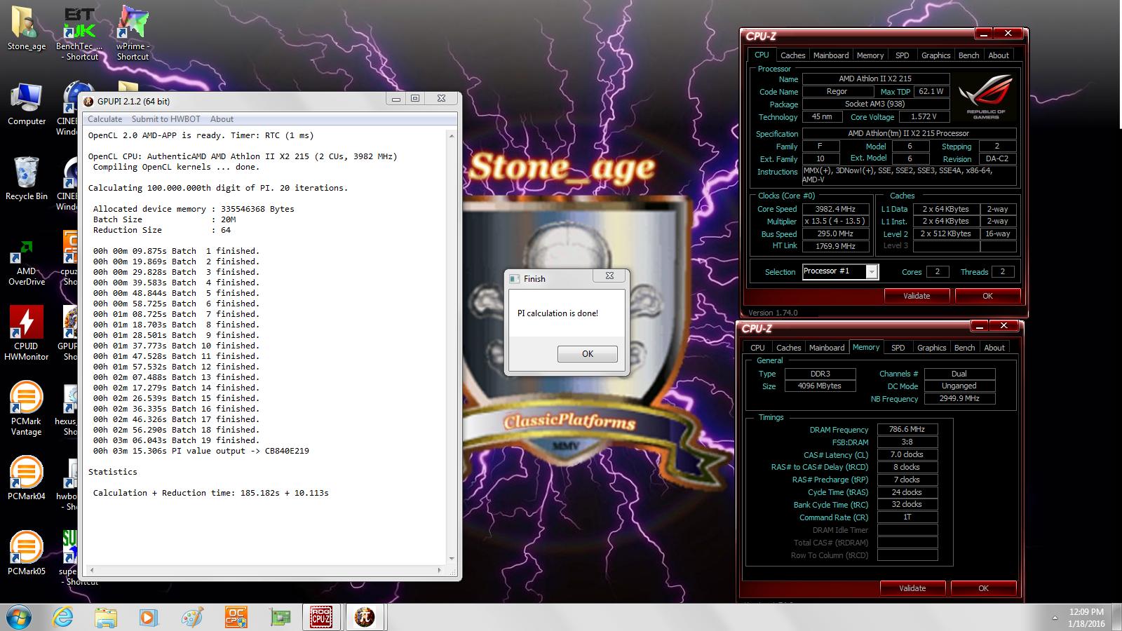Open the clock and date in tray
1122x631 pixels.
point(1086,618)
